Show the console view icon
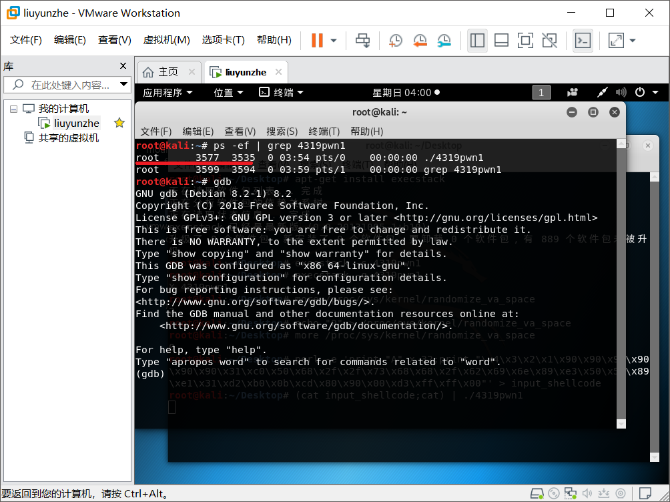 pos(583,41)
